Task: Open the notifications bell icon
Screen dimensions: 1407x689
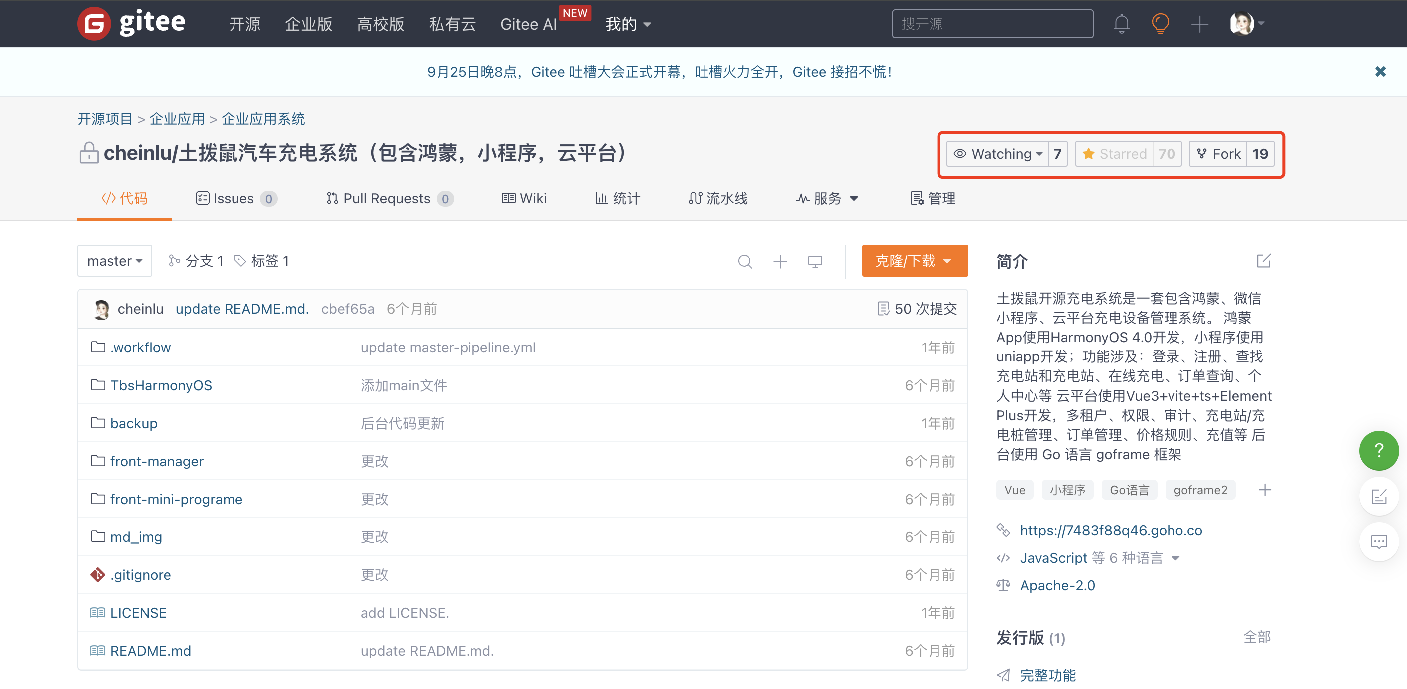Action: tap(1121, 24)
